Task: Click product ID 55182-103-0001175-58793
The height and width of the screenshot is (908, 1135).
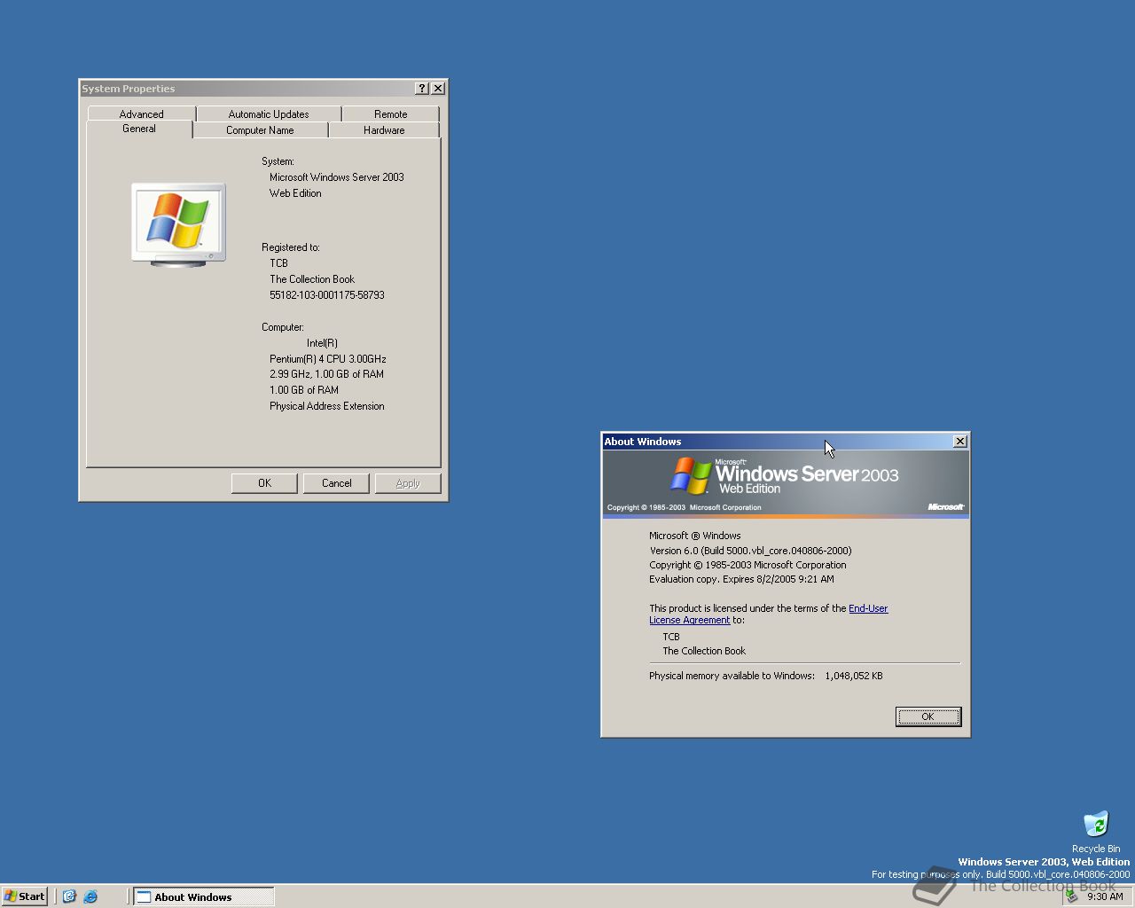Action: (x=327, y=295)
